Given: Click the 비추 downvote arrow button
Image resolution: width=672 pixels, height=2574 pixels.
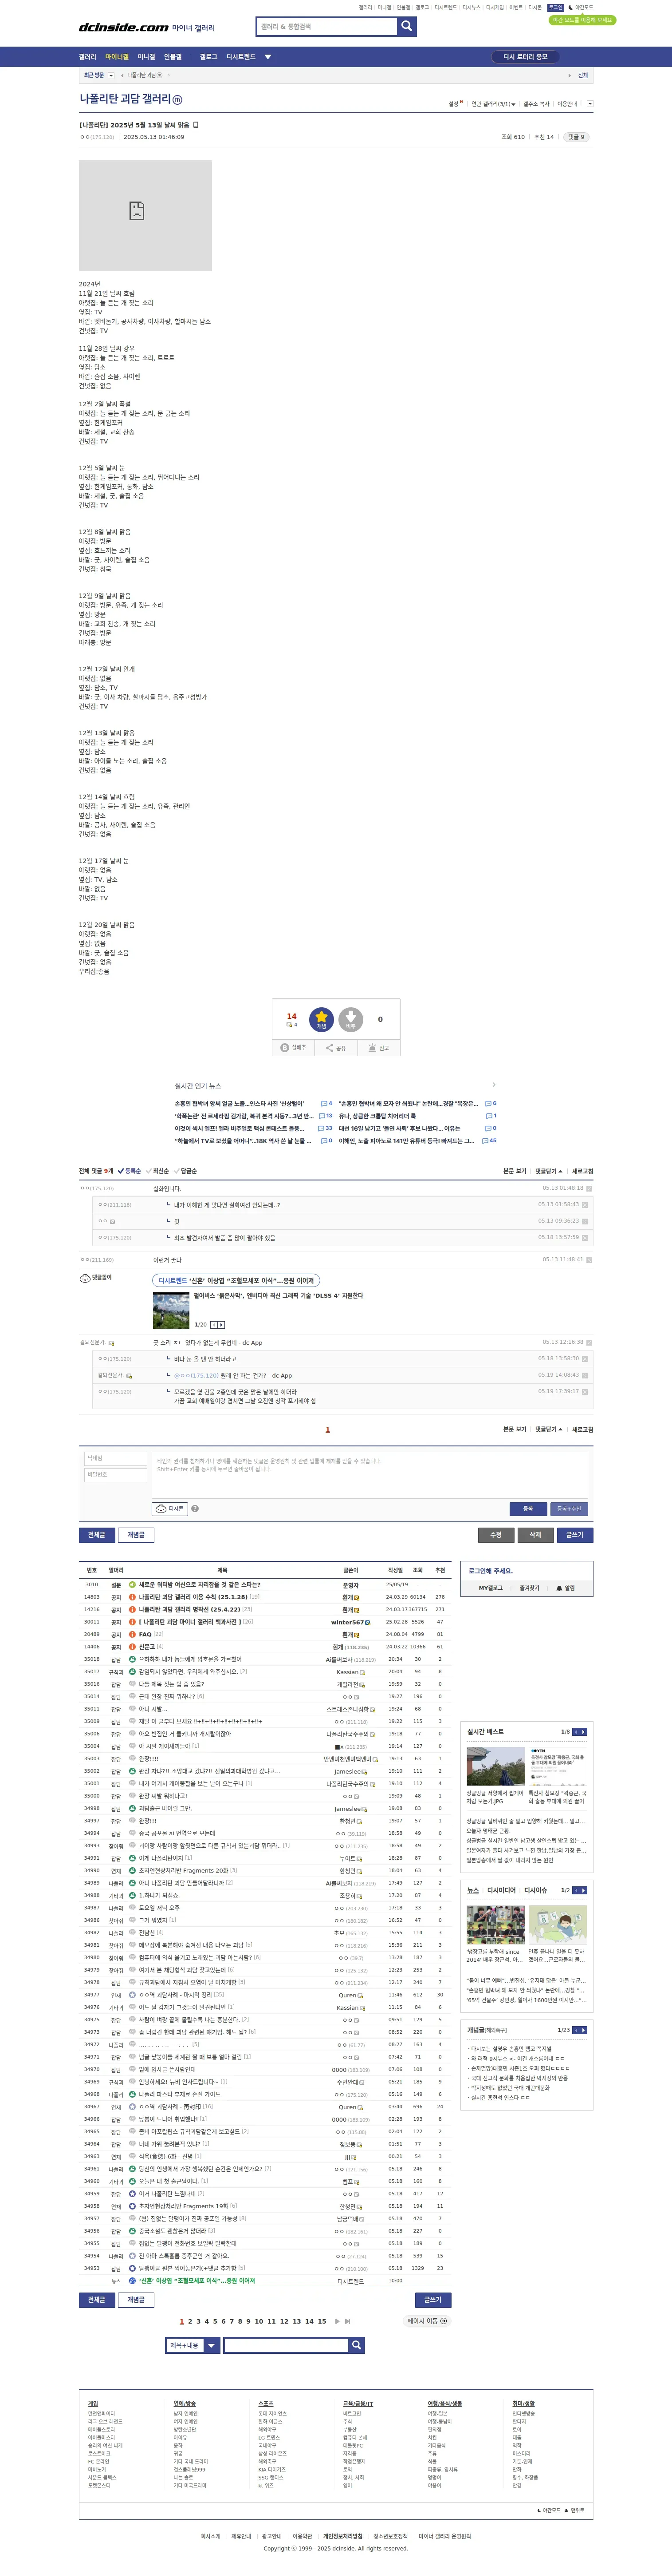Looking at the screenshot, I should point(350,1019).
